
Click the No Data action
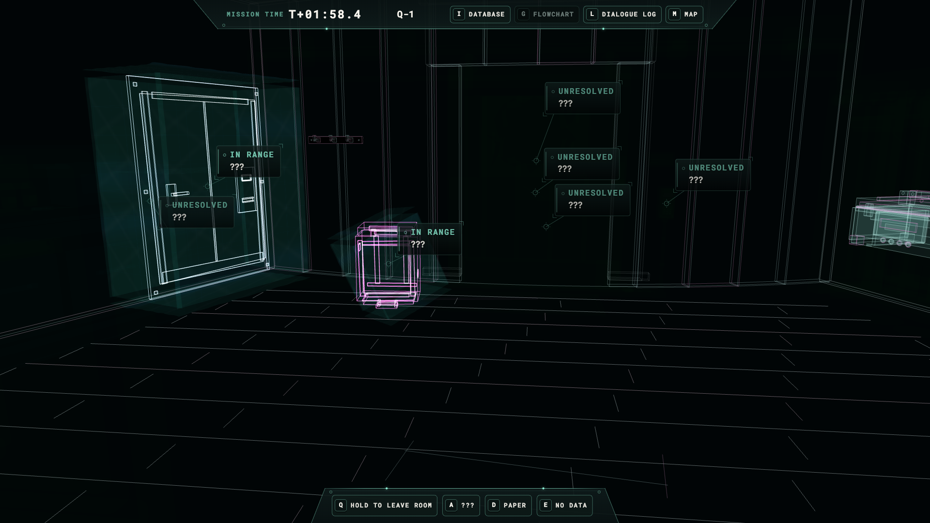[564, 506]
